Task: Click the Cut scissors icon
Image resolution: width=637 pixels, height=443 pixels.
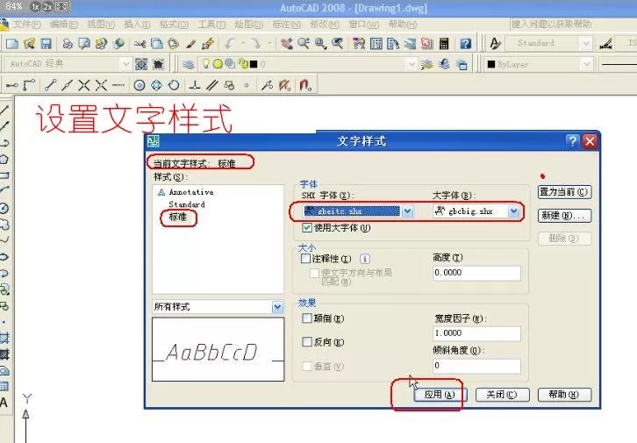Action: (140, 44)
